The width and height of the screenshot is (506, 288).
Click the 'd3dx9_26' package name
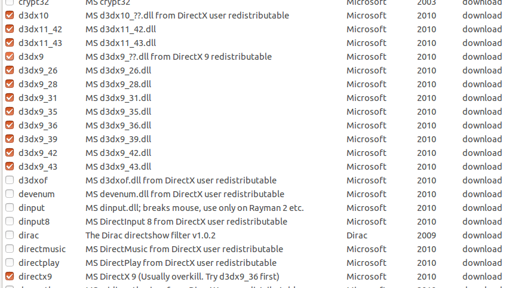[x=38, y=71]
